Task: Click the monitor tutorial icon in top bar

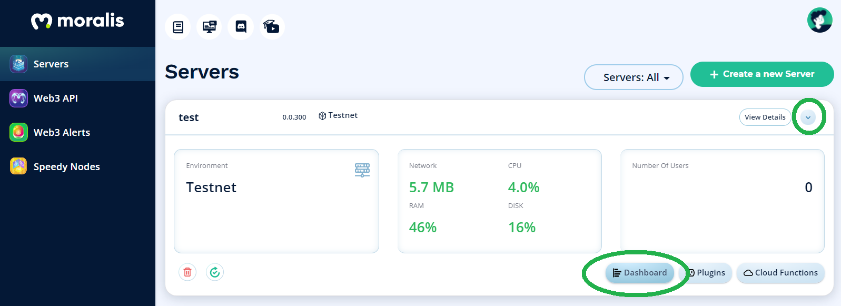Action: pos(210,27)
